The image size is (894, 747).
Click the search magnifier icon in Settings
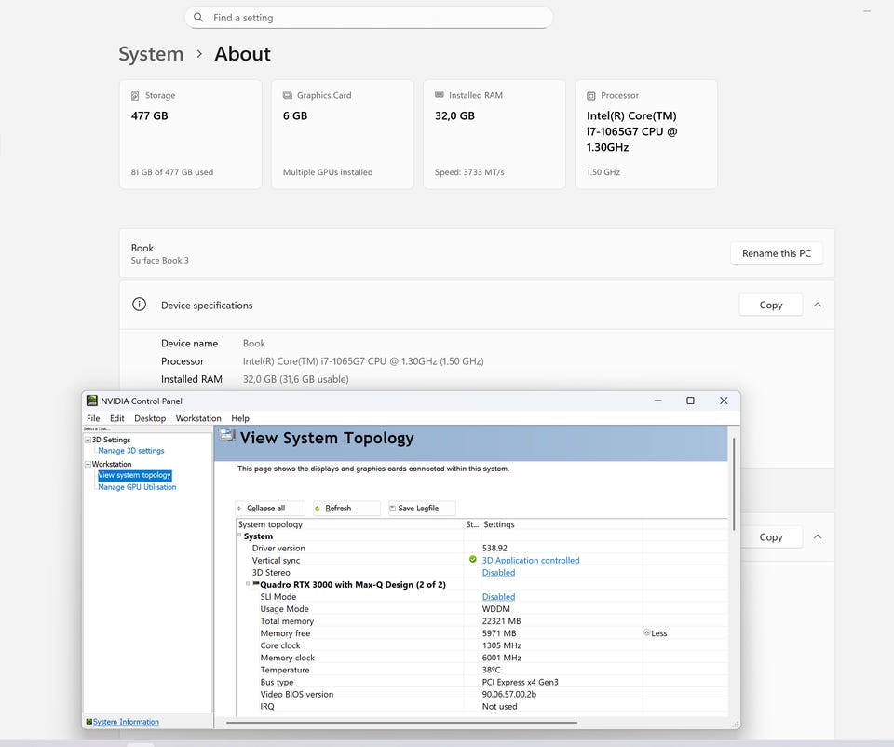(x=197, y=17)
